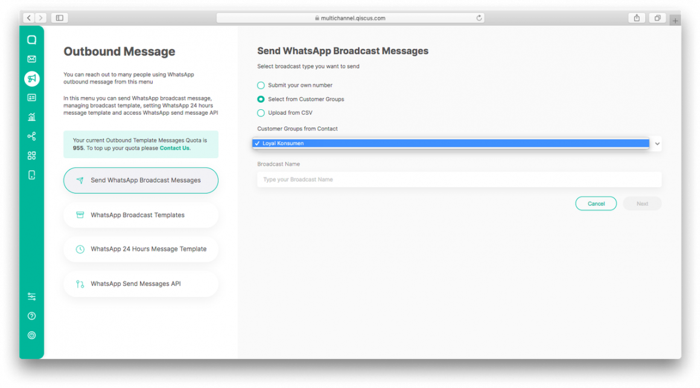This screenshot has width=700, height=388.
Task: Choose the 'Upload from CSV' option
Action: coord(261,113)
